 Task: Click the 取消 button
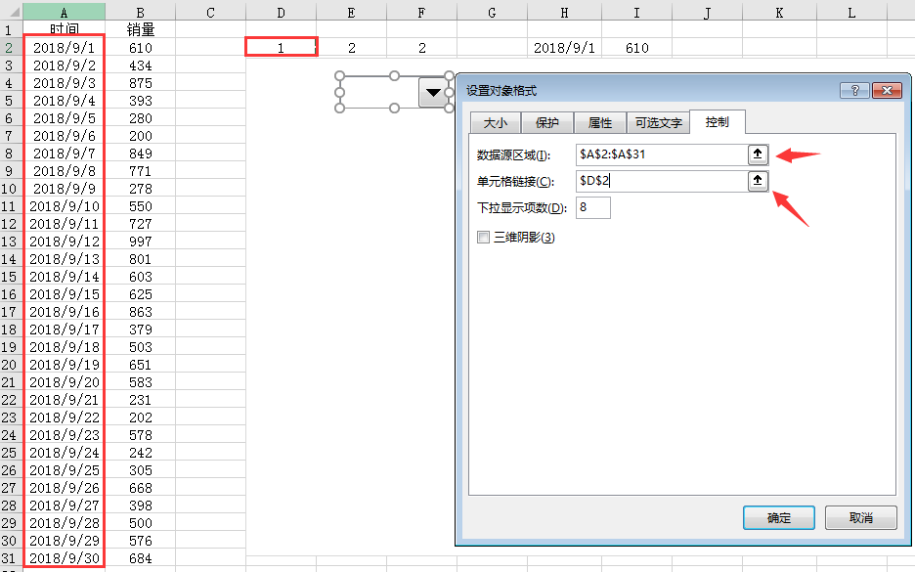(860, 517)
